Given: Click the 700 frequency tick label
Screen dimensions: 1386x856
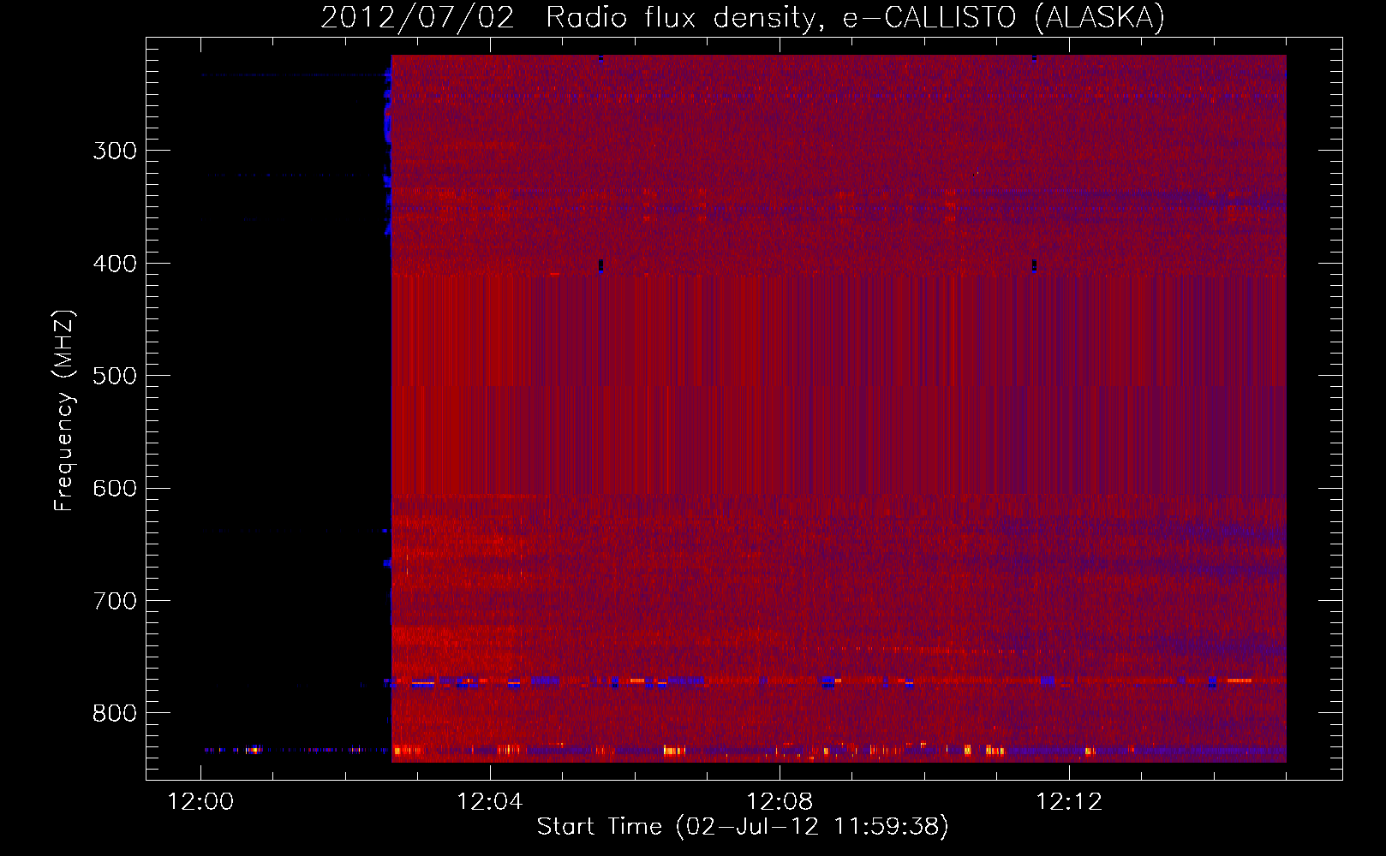Looking at the screenshot, I should [115, 601].
